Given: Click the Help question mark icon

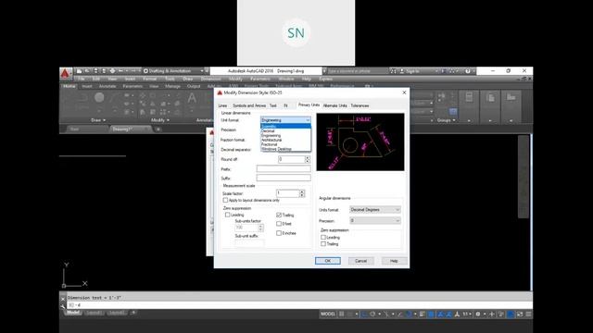Looking at the screenshot, I should [468, 71].
